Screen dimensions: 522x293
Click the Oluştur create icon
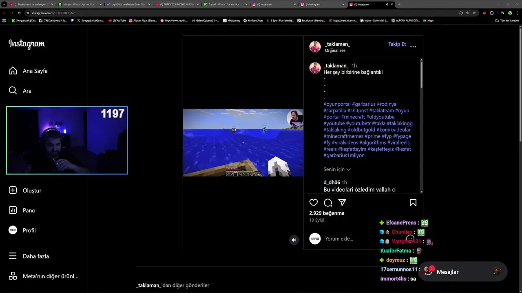tap(13, 190)
